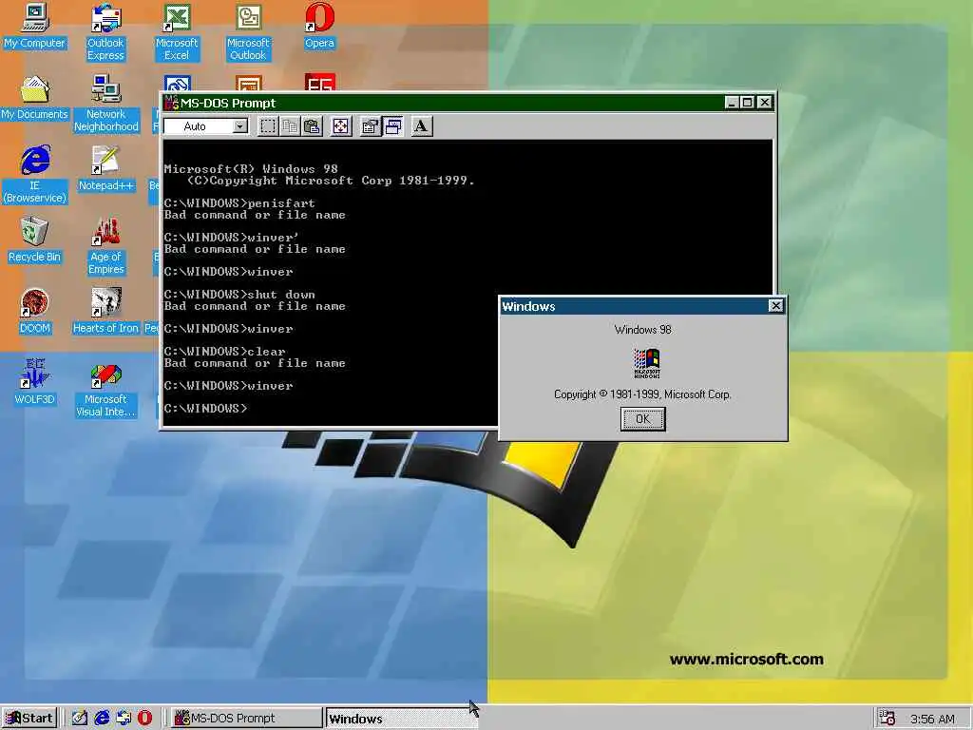Image resolution: width=973 pixels, height=730 pixels.
Task: Close the MS-DOS Prompt window
Action: 765,103
